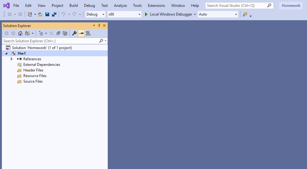Open the Debug menu
The image size is (307, 169).
click(89, 6)
